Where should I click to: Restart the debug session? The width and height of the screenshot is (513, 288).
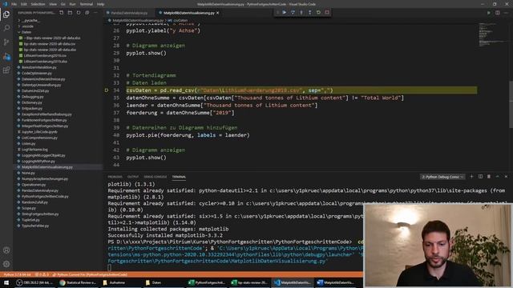pyautogui.click(x=318, y=13)
